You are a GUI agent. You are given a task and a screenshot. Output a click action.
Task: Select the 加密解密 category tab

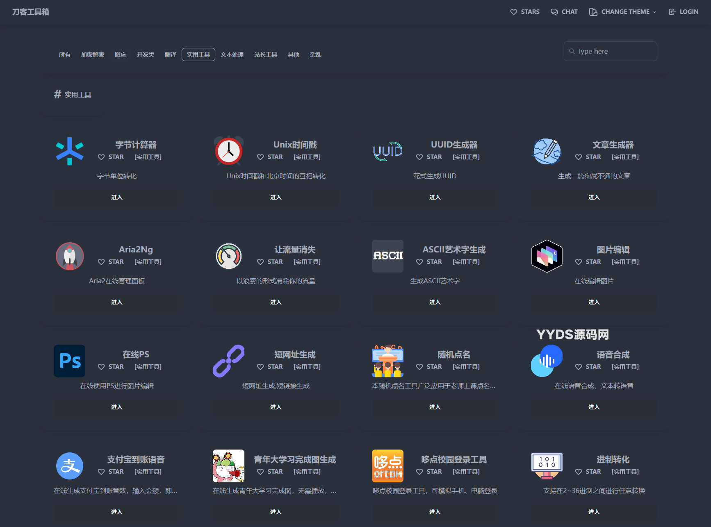click(92, 55)
